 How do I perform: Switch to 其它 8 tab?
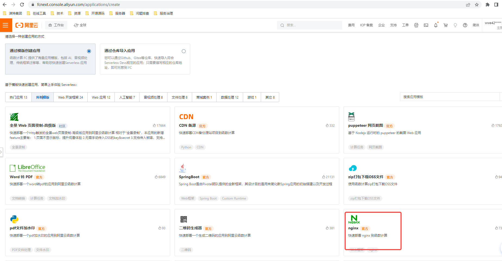(x=270, y=97)
